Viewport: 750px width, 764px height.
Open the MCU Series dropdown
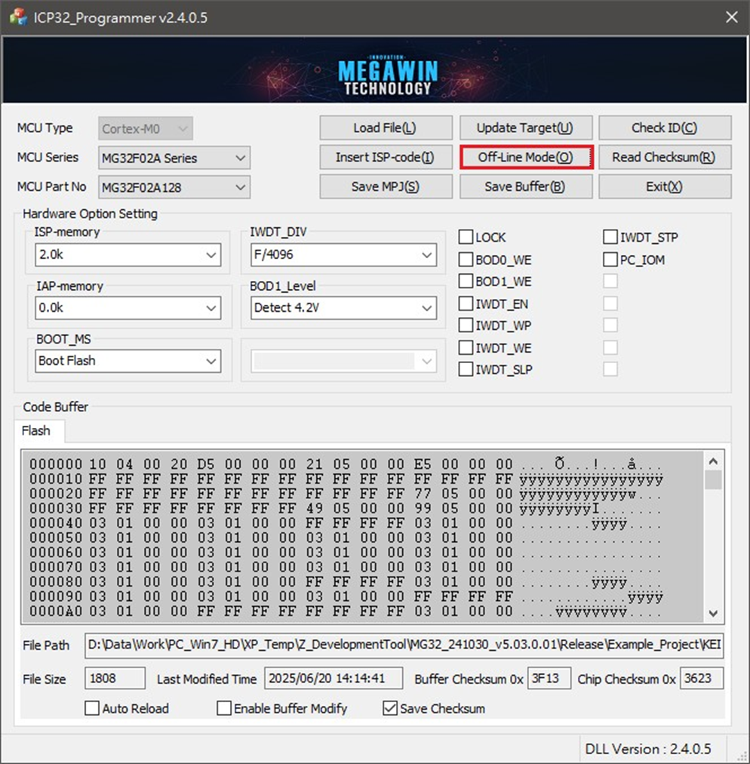(174, 158)
